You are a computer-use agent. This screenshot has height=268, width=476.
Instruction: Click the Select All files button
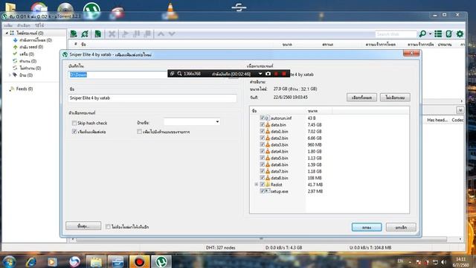point(361,98)
